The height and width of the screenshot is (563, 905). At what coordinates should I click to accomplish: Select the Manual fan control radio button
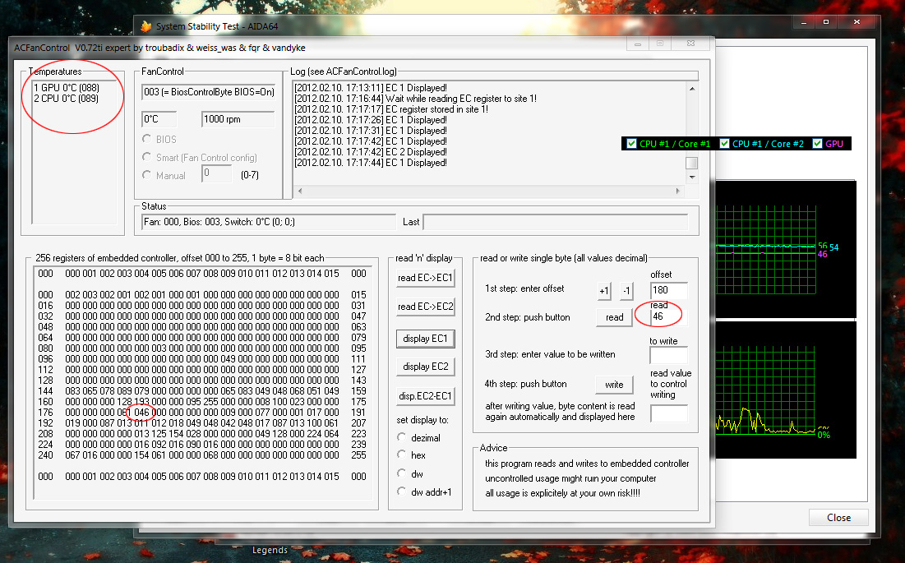tap(146, 175)
